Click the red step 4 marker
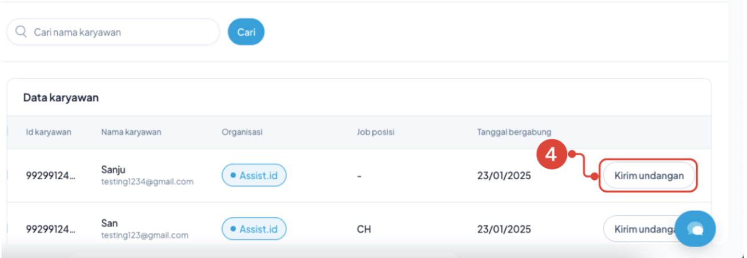 [x=552, y=154]
